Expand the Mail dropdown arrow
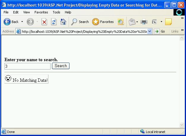Viewport: 186px width, 136px height. (137, 22)
